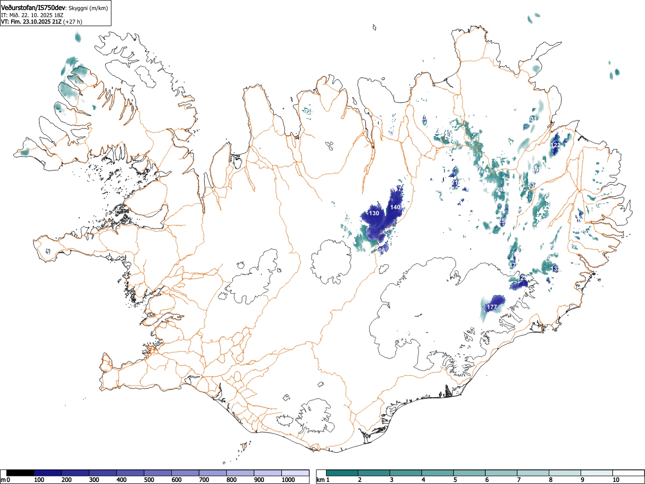Click the 'IT: Mið. 22. 10. 2025 18Z' line

click(x=32, y=15)
